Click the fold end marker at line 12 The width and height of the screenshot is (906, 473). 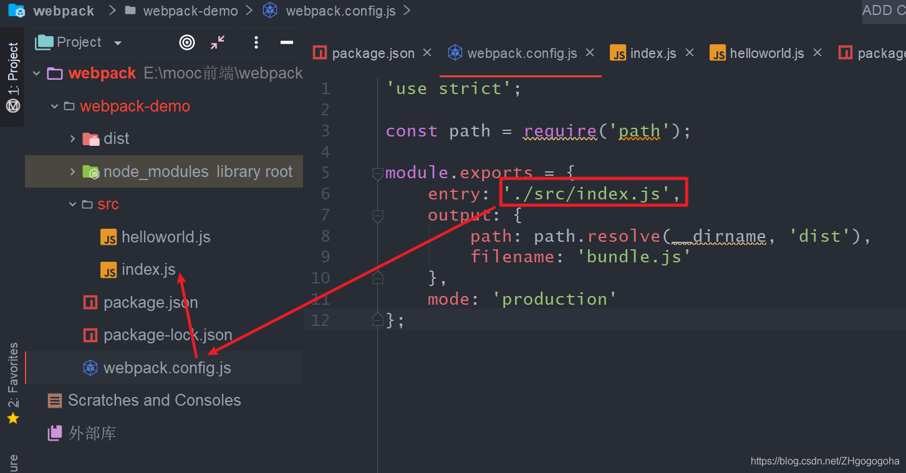pos(377,320)
